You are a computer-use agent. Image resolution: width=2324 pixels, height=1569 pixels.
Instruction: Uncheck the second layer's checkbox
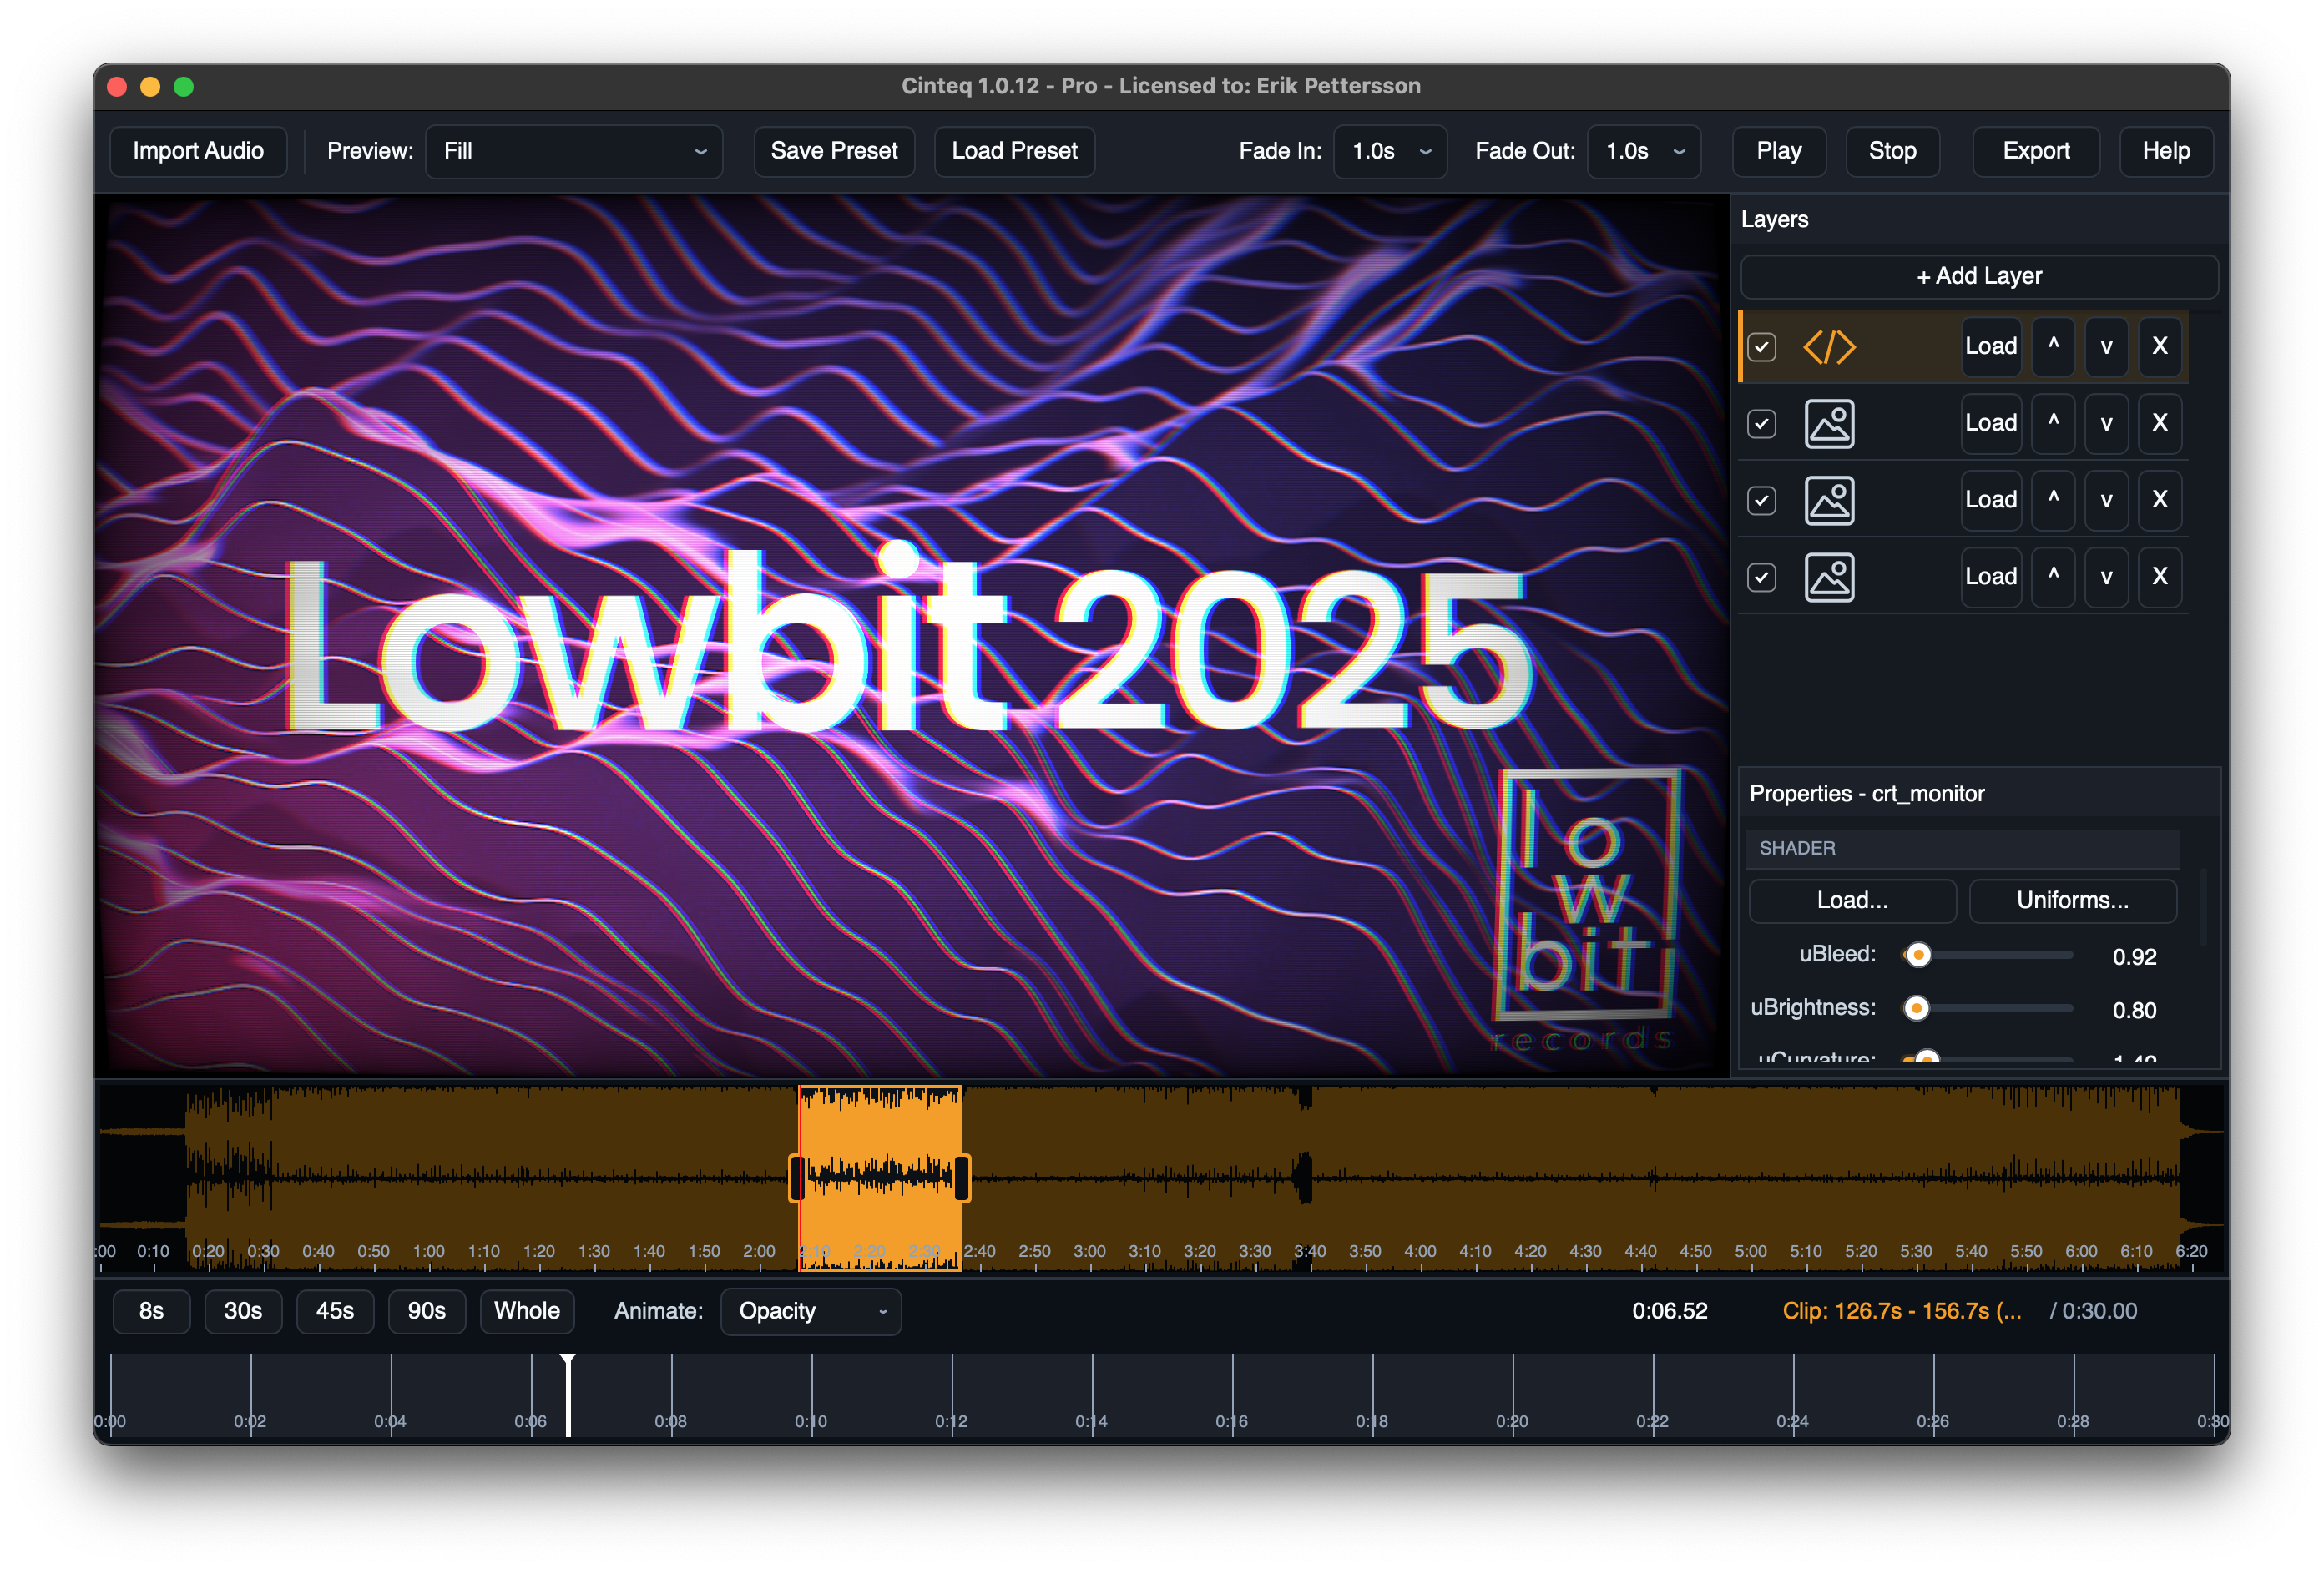click(1761, 424)
